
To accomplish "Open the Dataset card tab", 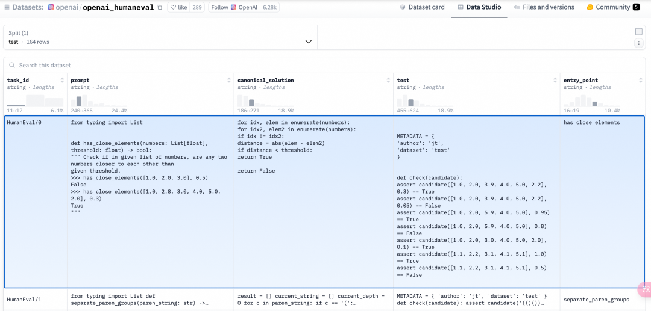I will click(x=422, y=7).
